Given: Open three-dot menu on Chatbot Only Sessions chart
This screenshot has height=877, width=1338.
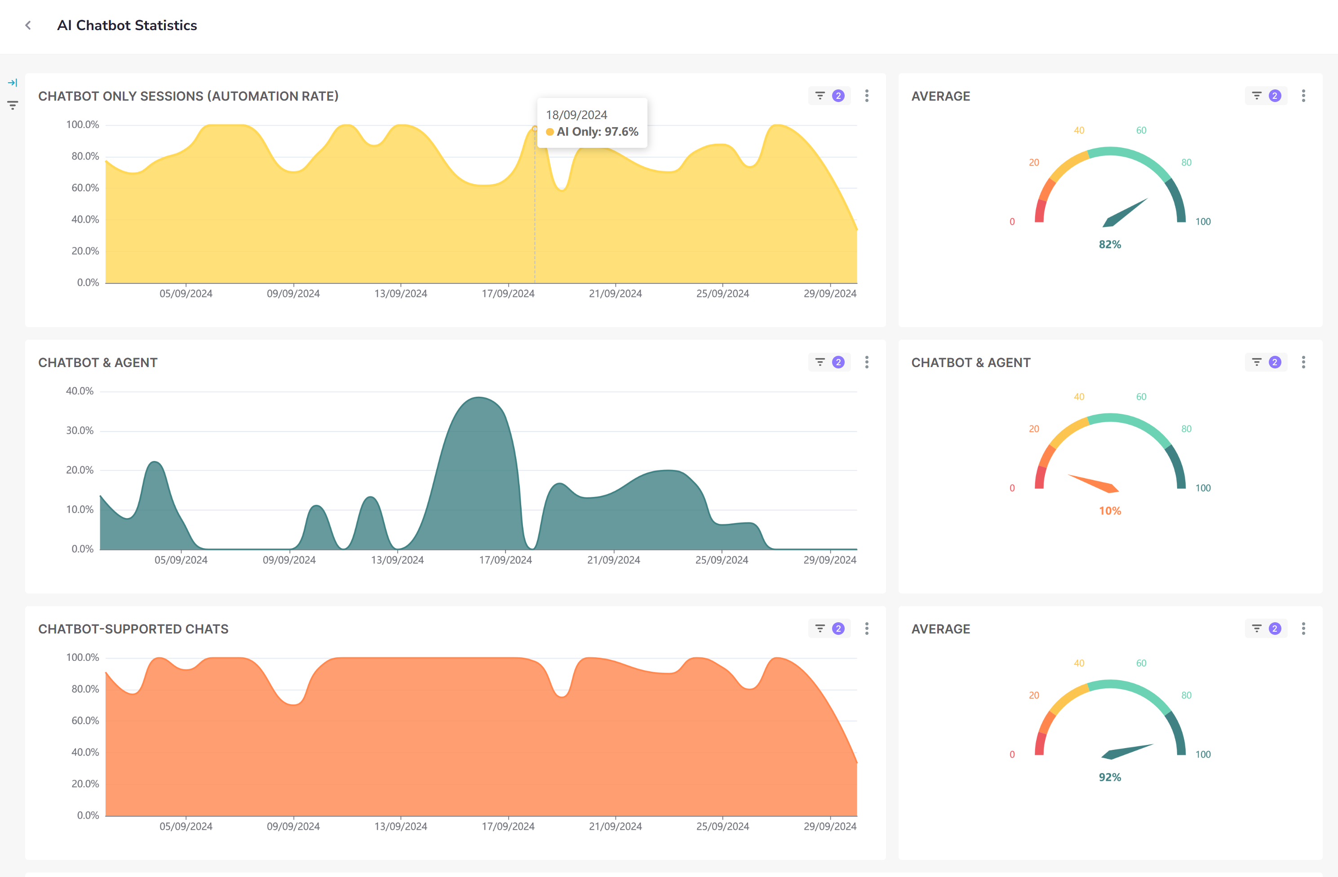Looking at the screenshot, I should pyautogui.click(x=866, y=96).
